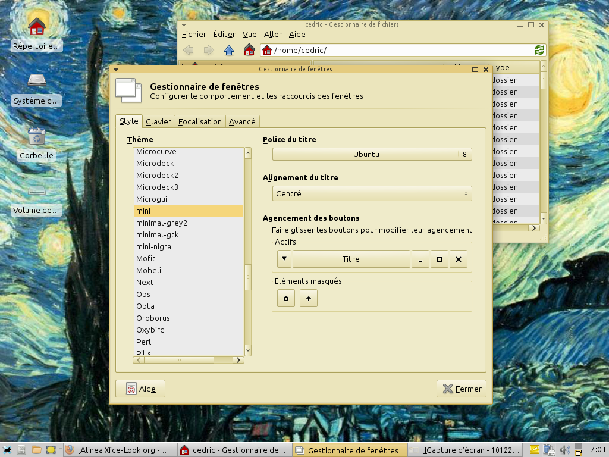
Task: Select the mini-nigra theme
Action: coord(189,246)
